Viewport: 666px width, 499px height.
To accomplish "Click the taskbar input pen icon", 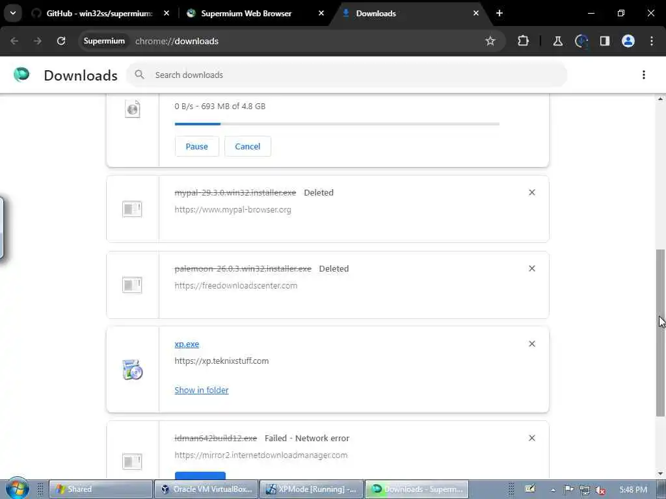I will 530,489.
